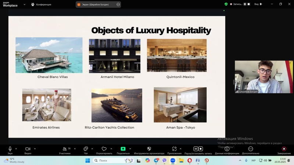Open File Explorer from the taskbar
This screenshot has width=294, height=165.
tap(181, 161)
